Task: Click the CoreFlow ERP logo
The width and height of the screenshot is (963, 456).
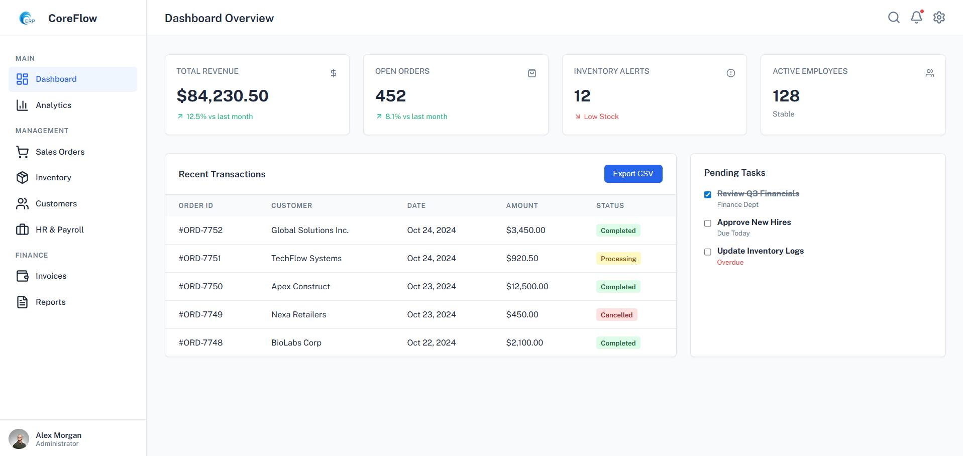Action: point(27,18)
